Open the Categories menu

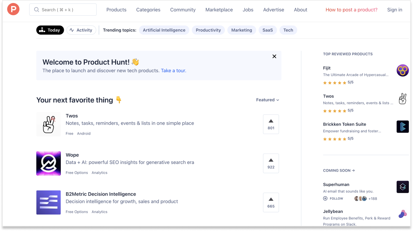pos(148,10)
